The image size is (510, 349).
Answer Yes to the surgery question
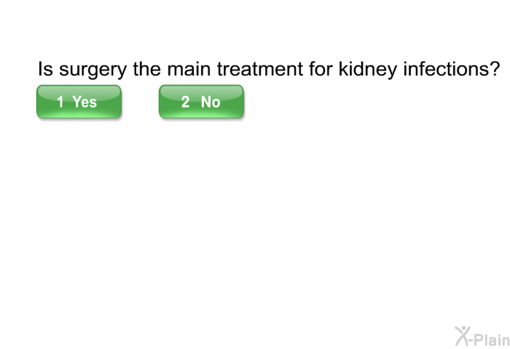click(79, 102)
